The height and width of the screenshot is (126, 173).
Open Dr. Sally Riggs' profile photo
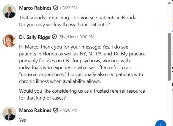click(x=9, y=40)
